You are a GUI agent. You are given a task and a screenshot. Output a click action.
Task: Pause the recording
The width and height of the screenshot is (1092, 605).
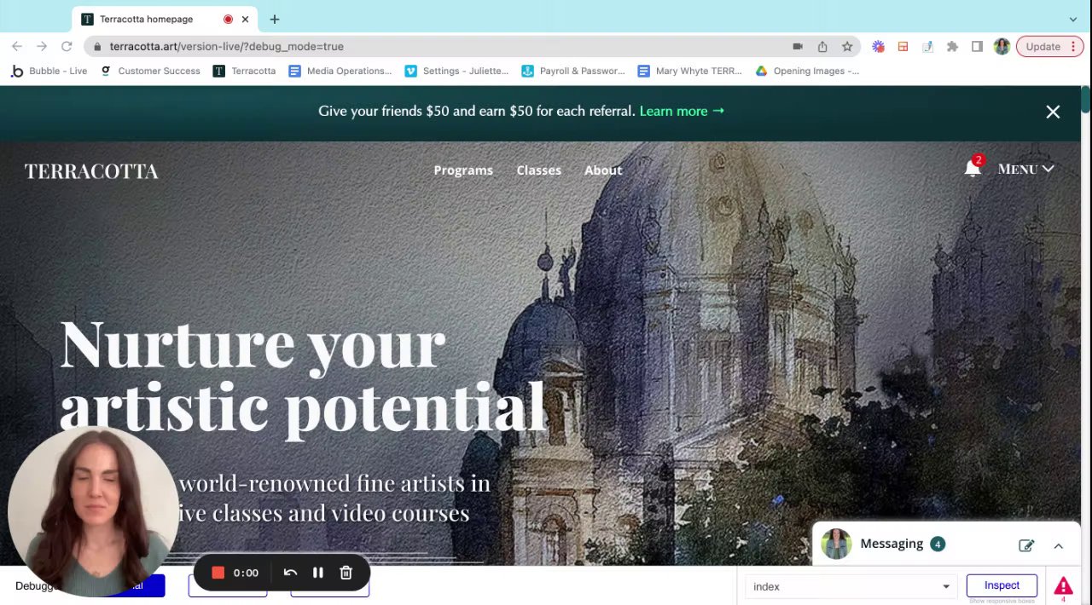pos(317,573)
